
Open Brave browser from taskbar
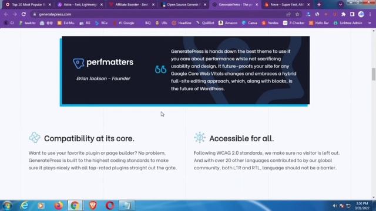pyautogui.click(x=93, y=206)
